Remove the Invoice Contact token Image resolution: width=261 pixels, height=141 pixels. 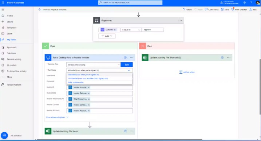tap(89, 105)
